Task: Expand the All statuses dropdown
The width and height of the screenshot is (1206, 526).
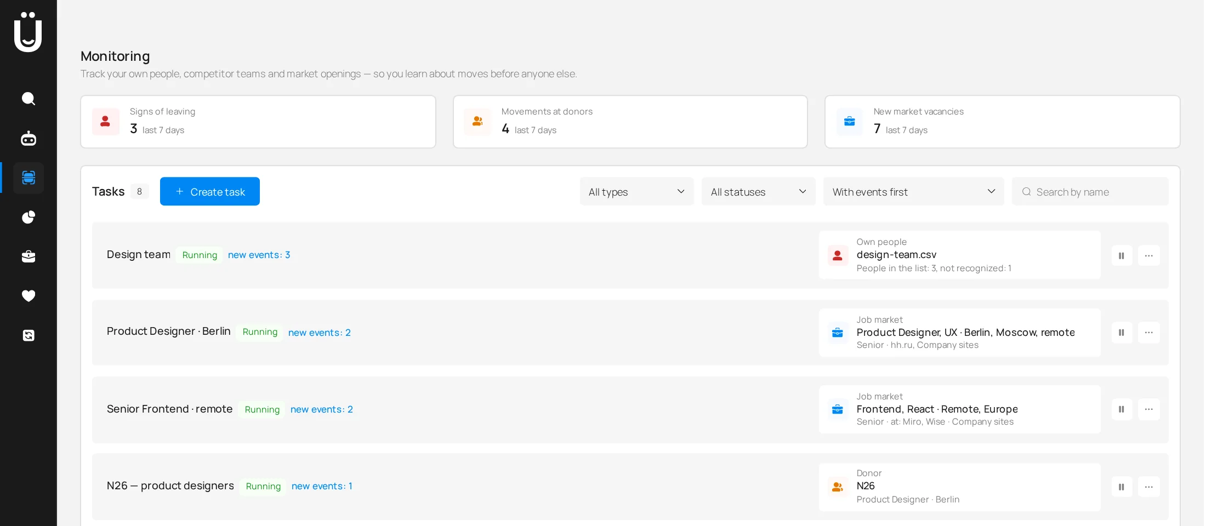Action: 759,191
